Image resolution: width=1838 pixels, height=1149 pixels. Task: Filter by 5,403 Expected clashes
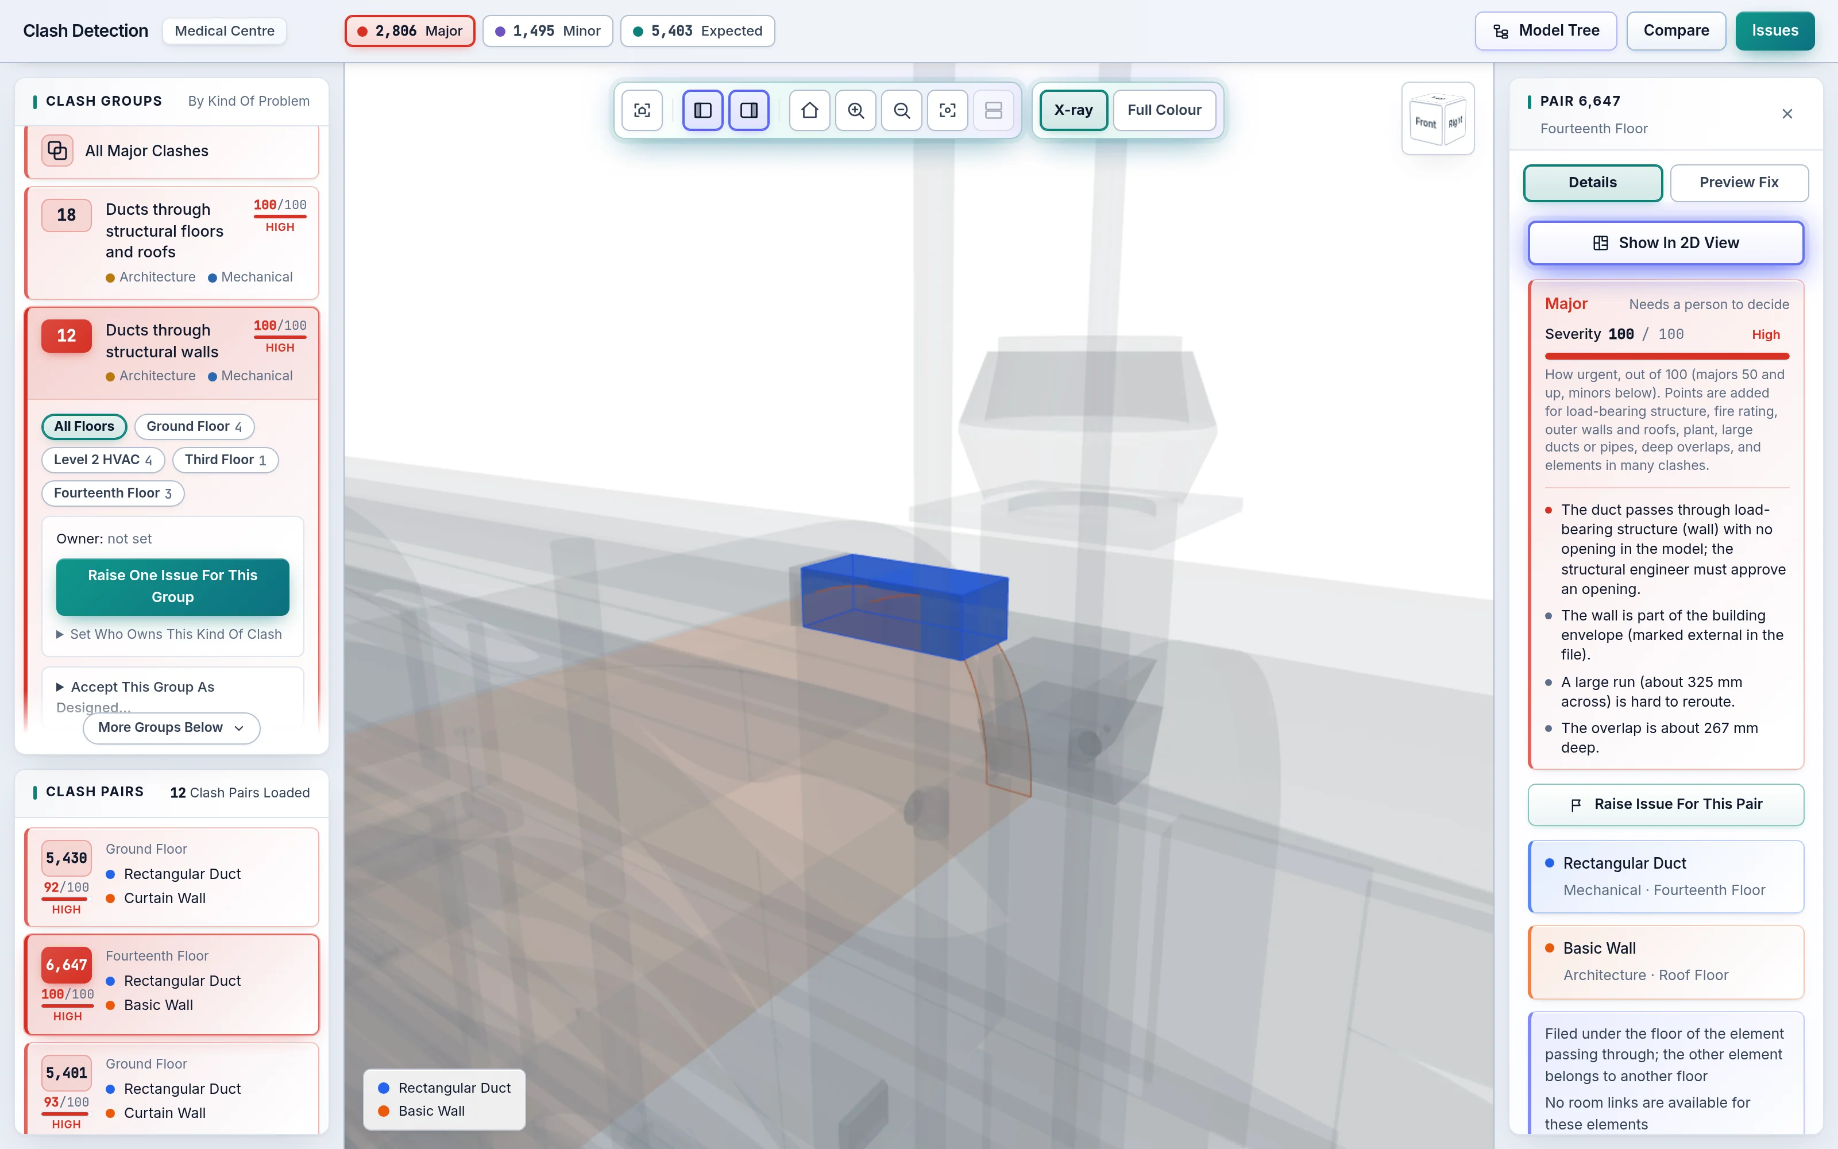[698, 31]
